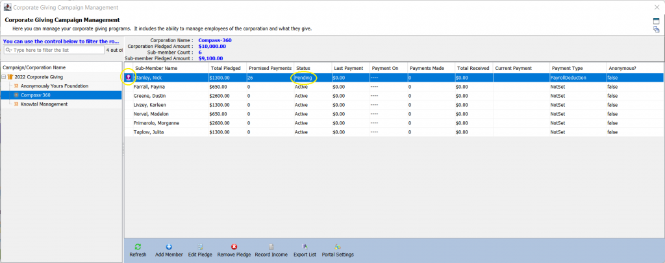Screen dimensions: 665x263
Task: Click the filter list text field
Action: (x=54, y=50)
